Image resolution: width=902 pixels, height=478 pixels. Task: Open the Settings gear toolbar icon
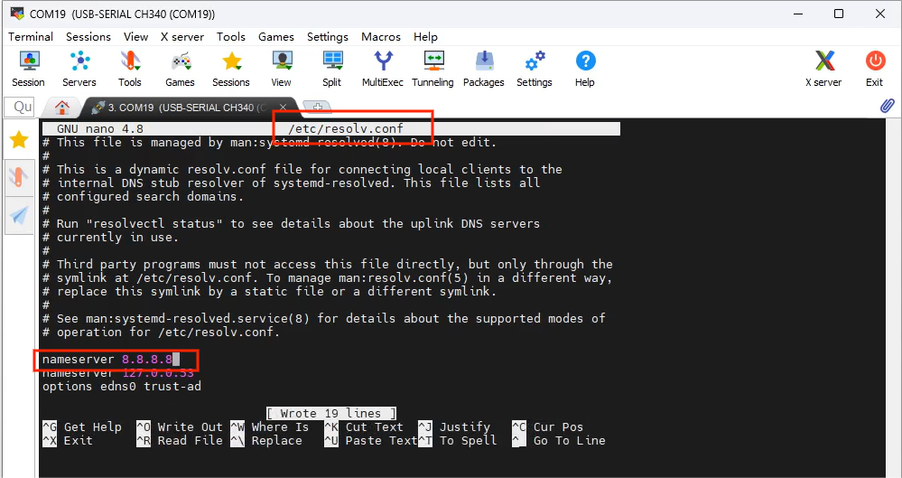pyautogui.click(x=535, y=69)
